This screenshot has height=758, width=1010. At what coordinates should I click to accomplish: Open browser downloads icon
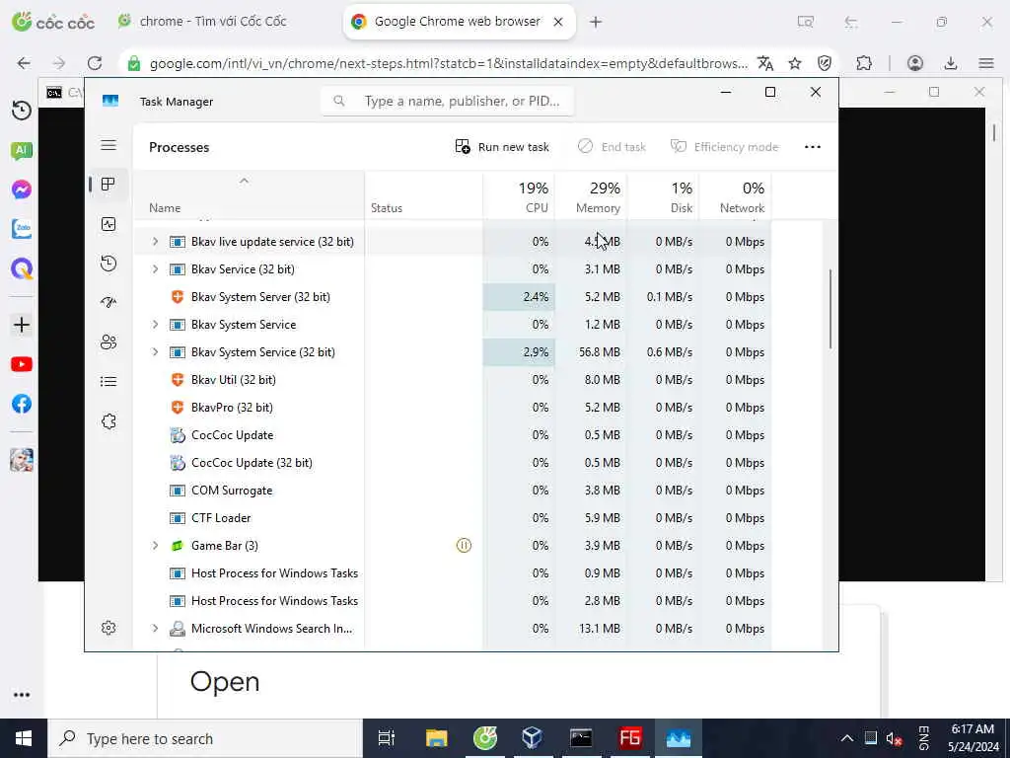click(x=950, y=63)
